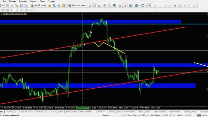Toggle the Terminal panel icon
Screen dimensions: 208x117
[21, 6]
